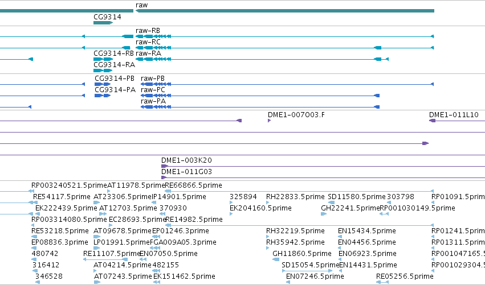Click LP01991.5prime EST label

tap(121, 242)
